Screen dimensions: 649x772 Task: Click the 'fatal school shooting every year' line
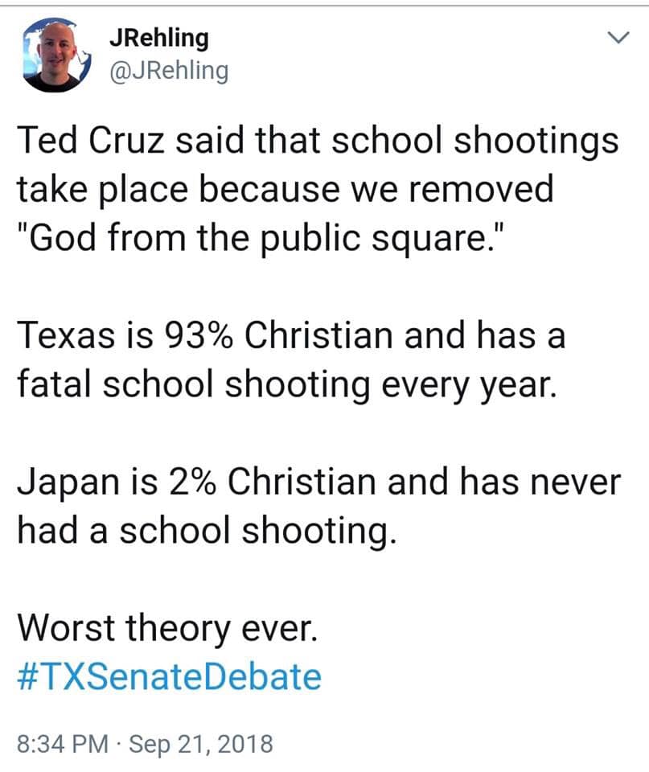[x=288, y=384]
